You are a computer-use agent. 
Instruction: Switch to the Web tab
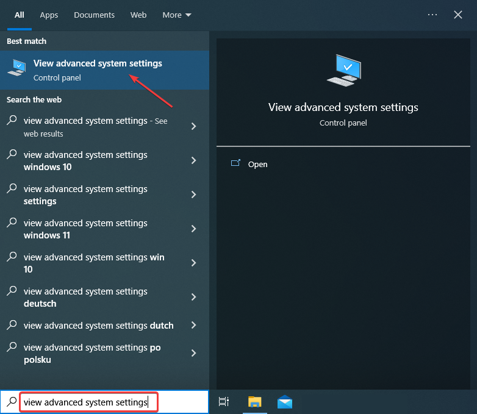point(138,15)
